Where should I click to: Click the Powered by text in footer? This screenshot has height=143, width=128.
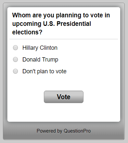pos(49,131)
